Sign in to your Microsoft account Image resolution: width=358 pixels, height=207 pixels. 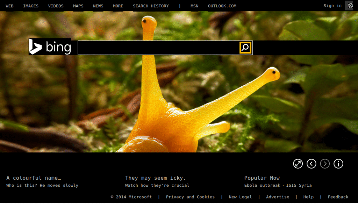pos(332,6)
